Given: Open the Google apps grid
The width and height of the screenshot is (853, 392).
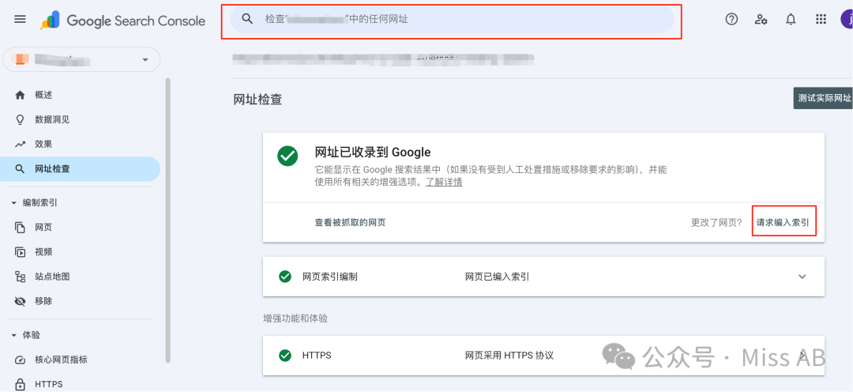Looking at the screenshot, I should click(821, 20).
